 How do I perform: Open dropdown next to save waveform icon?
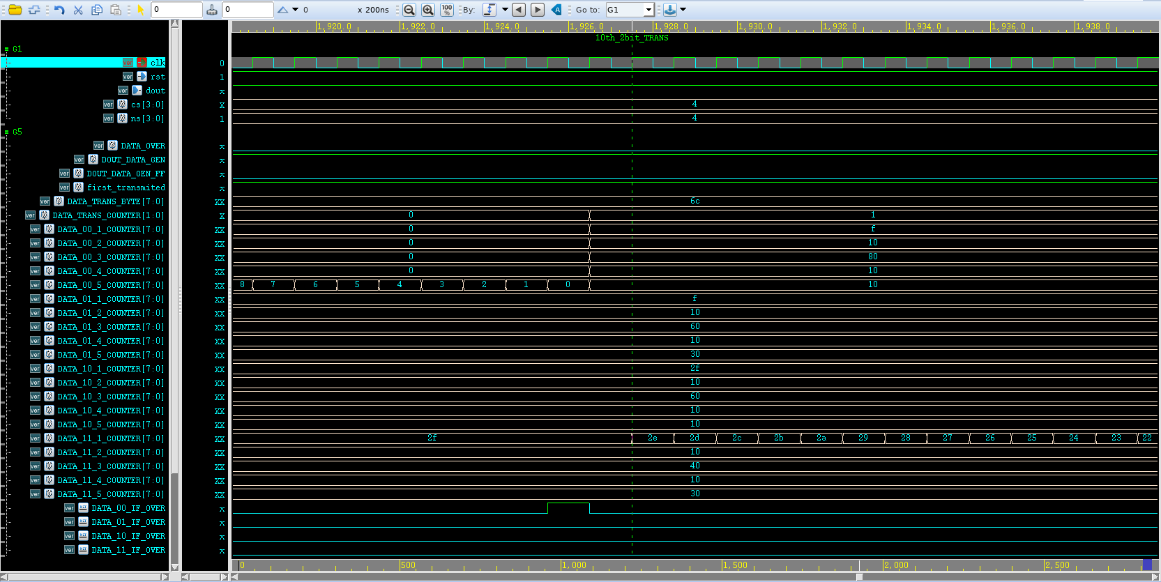(683, 10)
